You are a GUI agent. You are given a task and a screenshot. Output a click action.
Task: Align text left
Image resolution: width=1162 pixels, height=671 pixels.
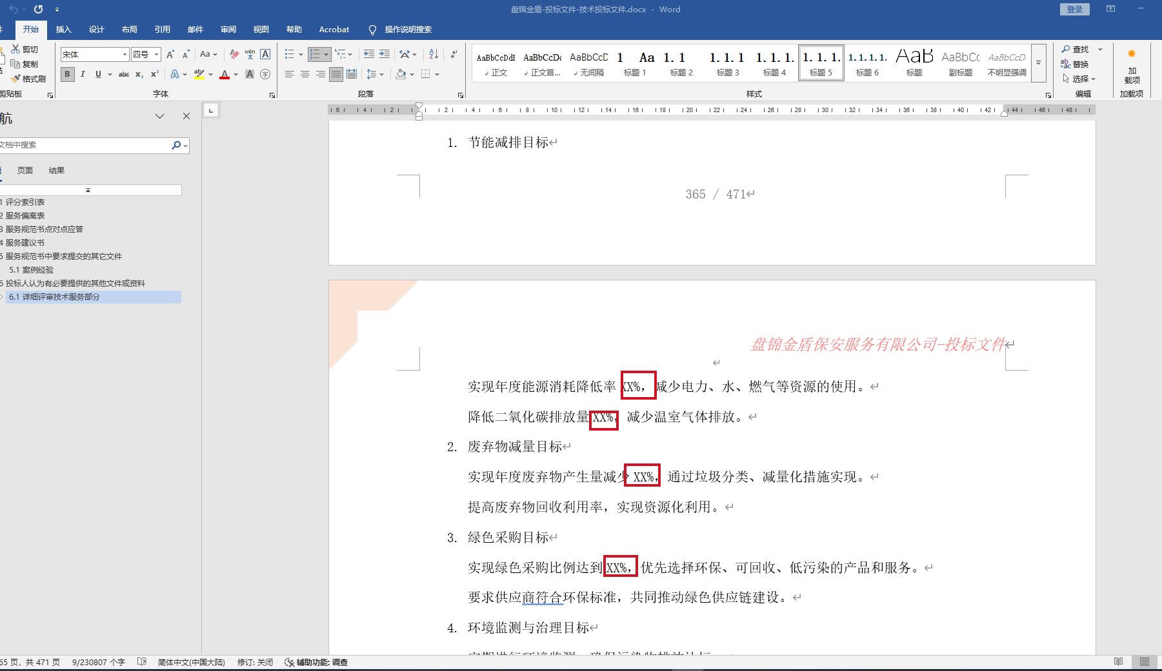tap(290, 75)
